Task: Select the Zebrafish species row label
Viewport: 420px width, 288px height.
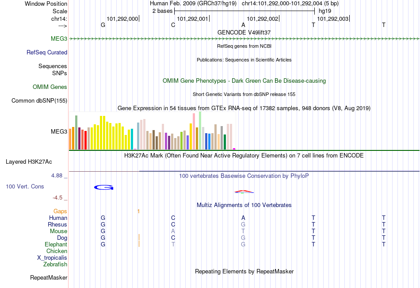Action: point(55,264)
